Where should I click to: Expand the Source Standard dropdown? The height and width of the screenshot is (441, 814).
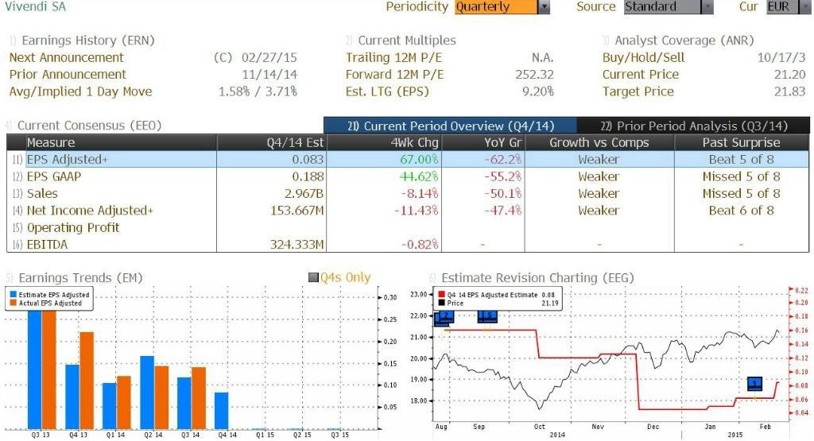tap(707, 7)
